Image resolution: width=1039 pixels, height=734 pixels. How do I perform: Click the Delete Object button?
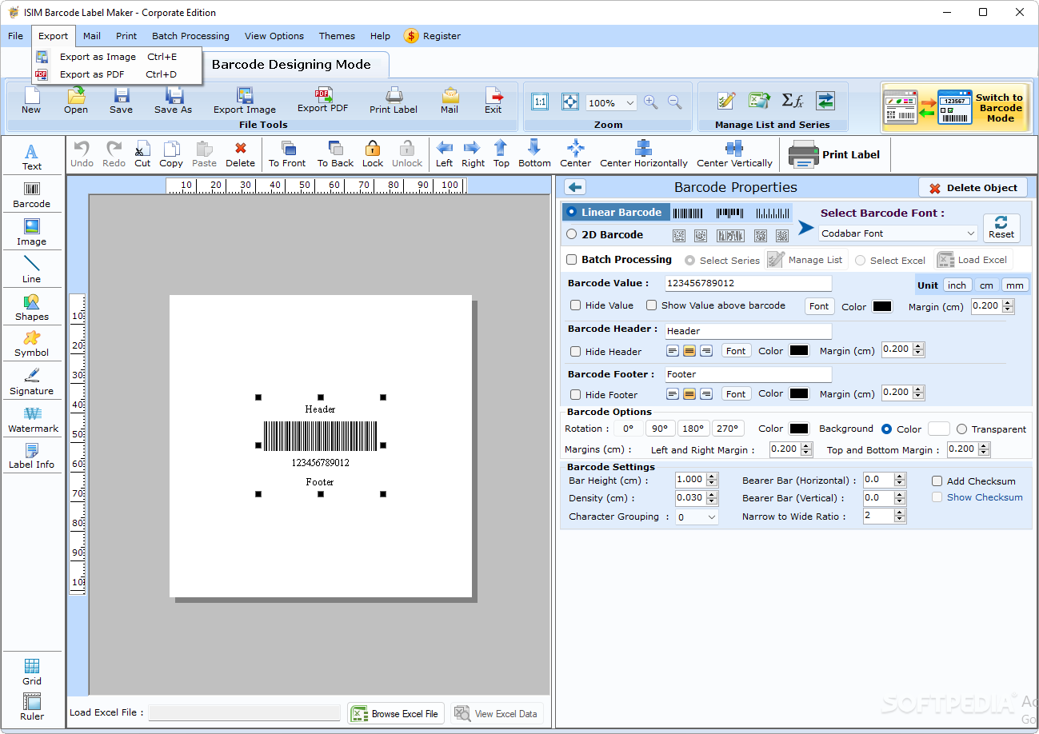click(973, 188)
